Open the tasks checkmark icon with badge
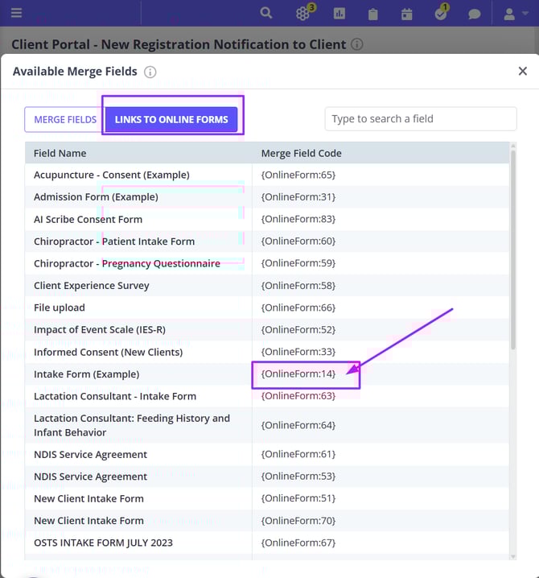The width and height of the screenshot is (539, 578). click(441, 14)
